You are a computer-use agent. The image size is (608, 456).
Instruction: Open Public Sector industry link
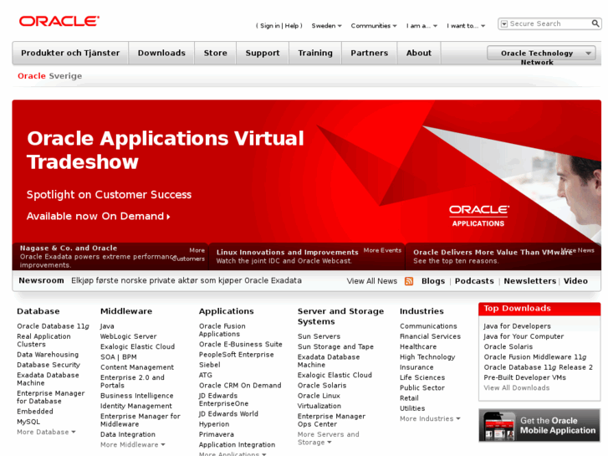(422, 387)
